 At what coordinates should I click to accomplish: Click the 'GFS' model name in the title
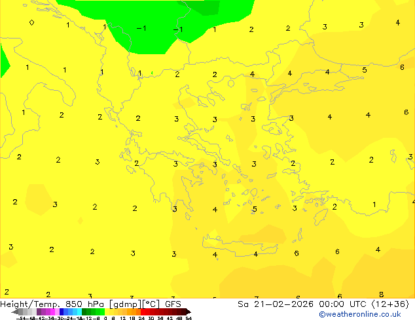point(173,304)
